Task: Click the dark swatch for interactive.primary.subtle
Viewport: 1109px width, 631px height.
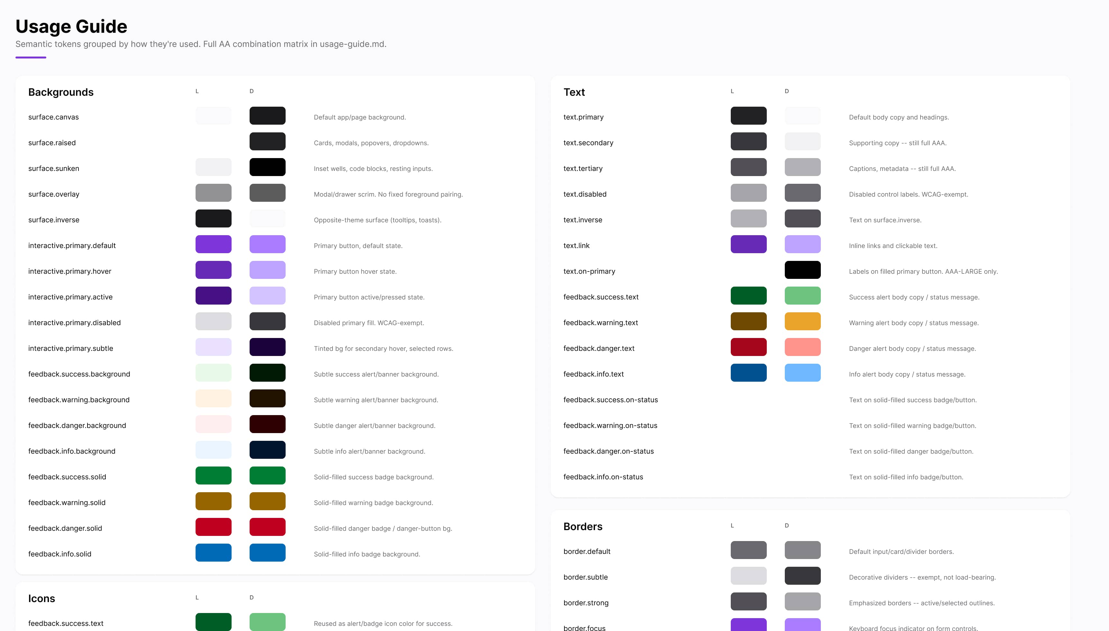Action: pyautogui.click(x=268, y=347)
